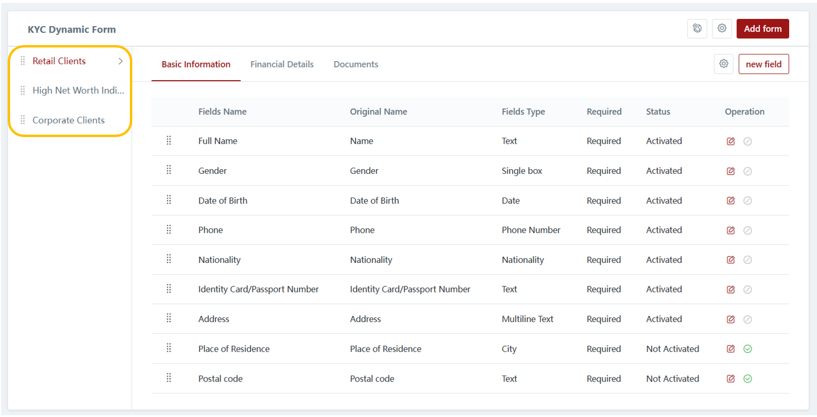Click the globe location icon in header

point(697,28)
